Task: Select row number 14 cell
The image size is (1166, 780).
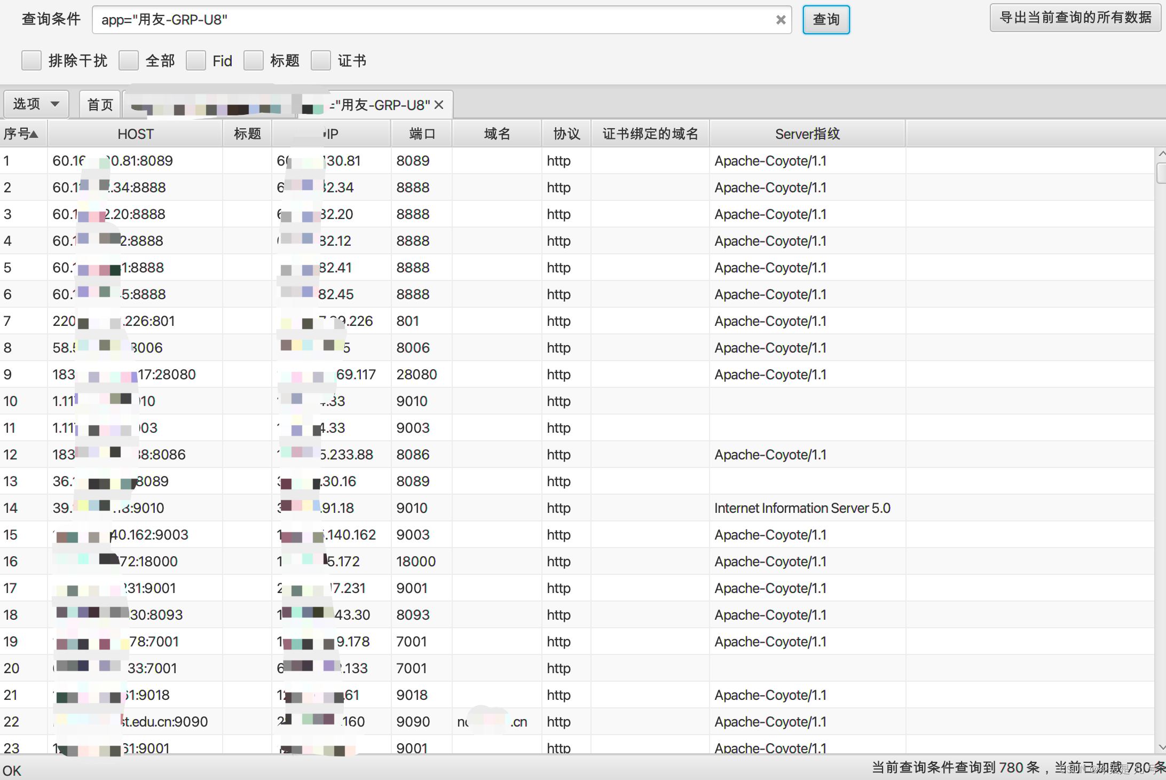Action: 23,508
